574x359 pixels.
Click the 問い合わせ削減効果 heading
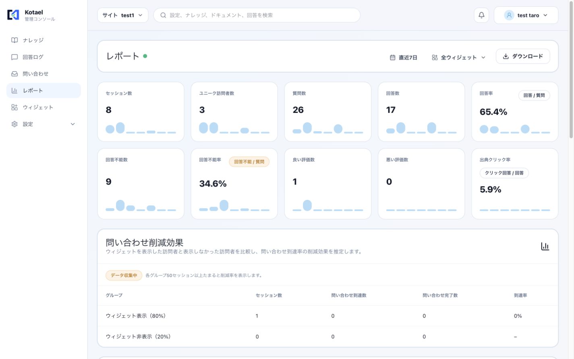pos(145,243)
